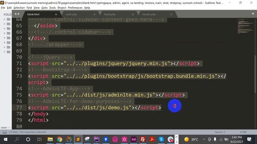Open taskbar Search
Image resolution: width=257 pixels, height=144 pixels.
pos(17,139)
